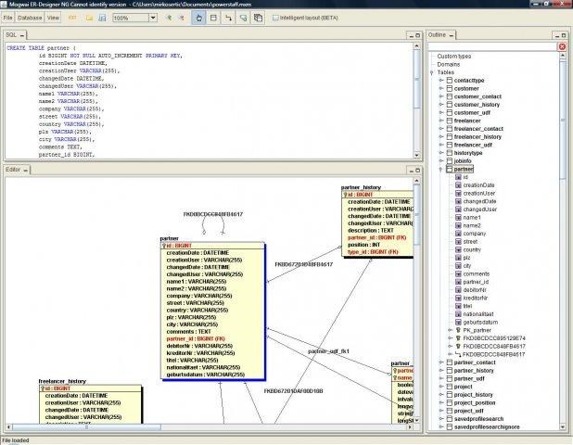Screen dimensions: 573x445
Task: Collapse the partner table node
Action: 440,170
